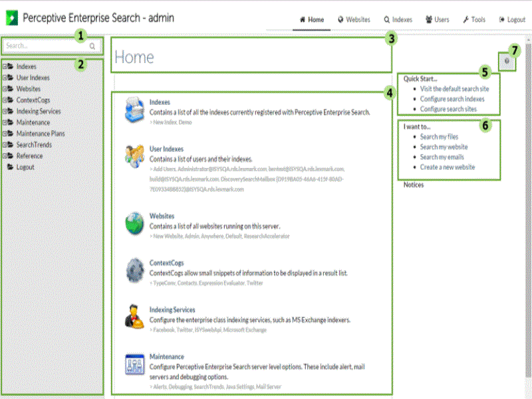Open the Indexes heading link in main list

pos(160,102)
